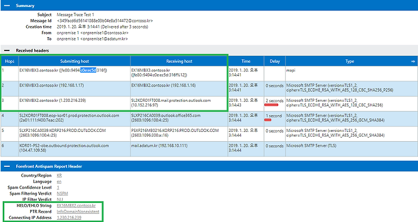Sort by the Hop column header
This screenshot has width=418, height=222.
(10, 61)
